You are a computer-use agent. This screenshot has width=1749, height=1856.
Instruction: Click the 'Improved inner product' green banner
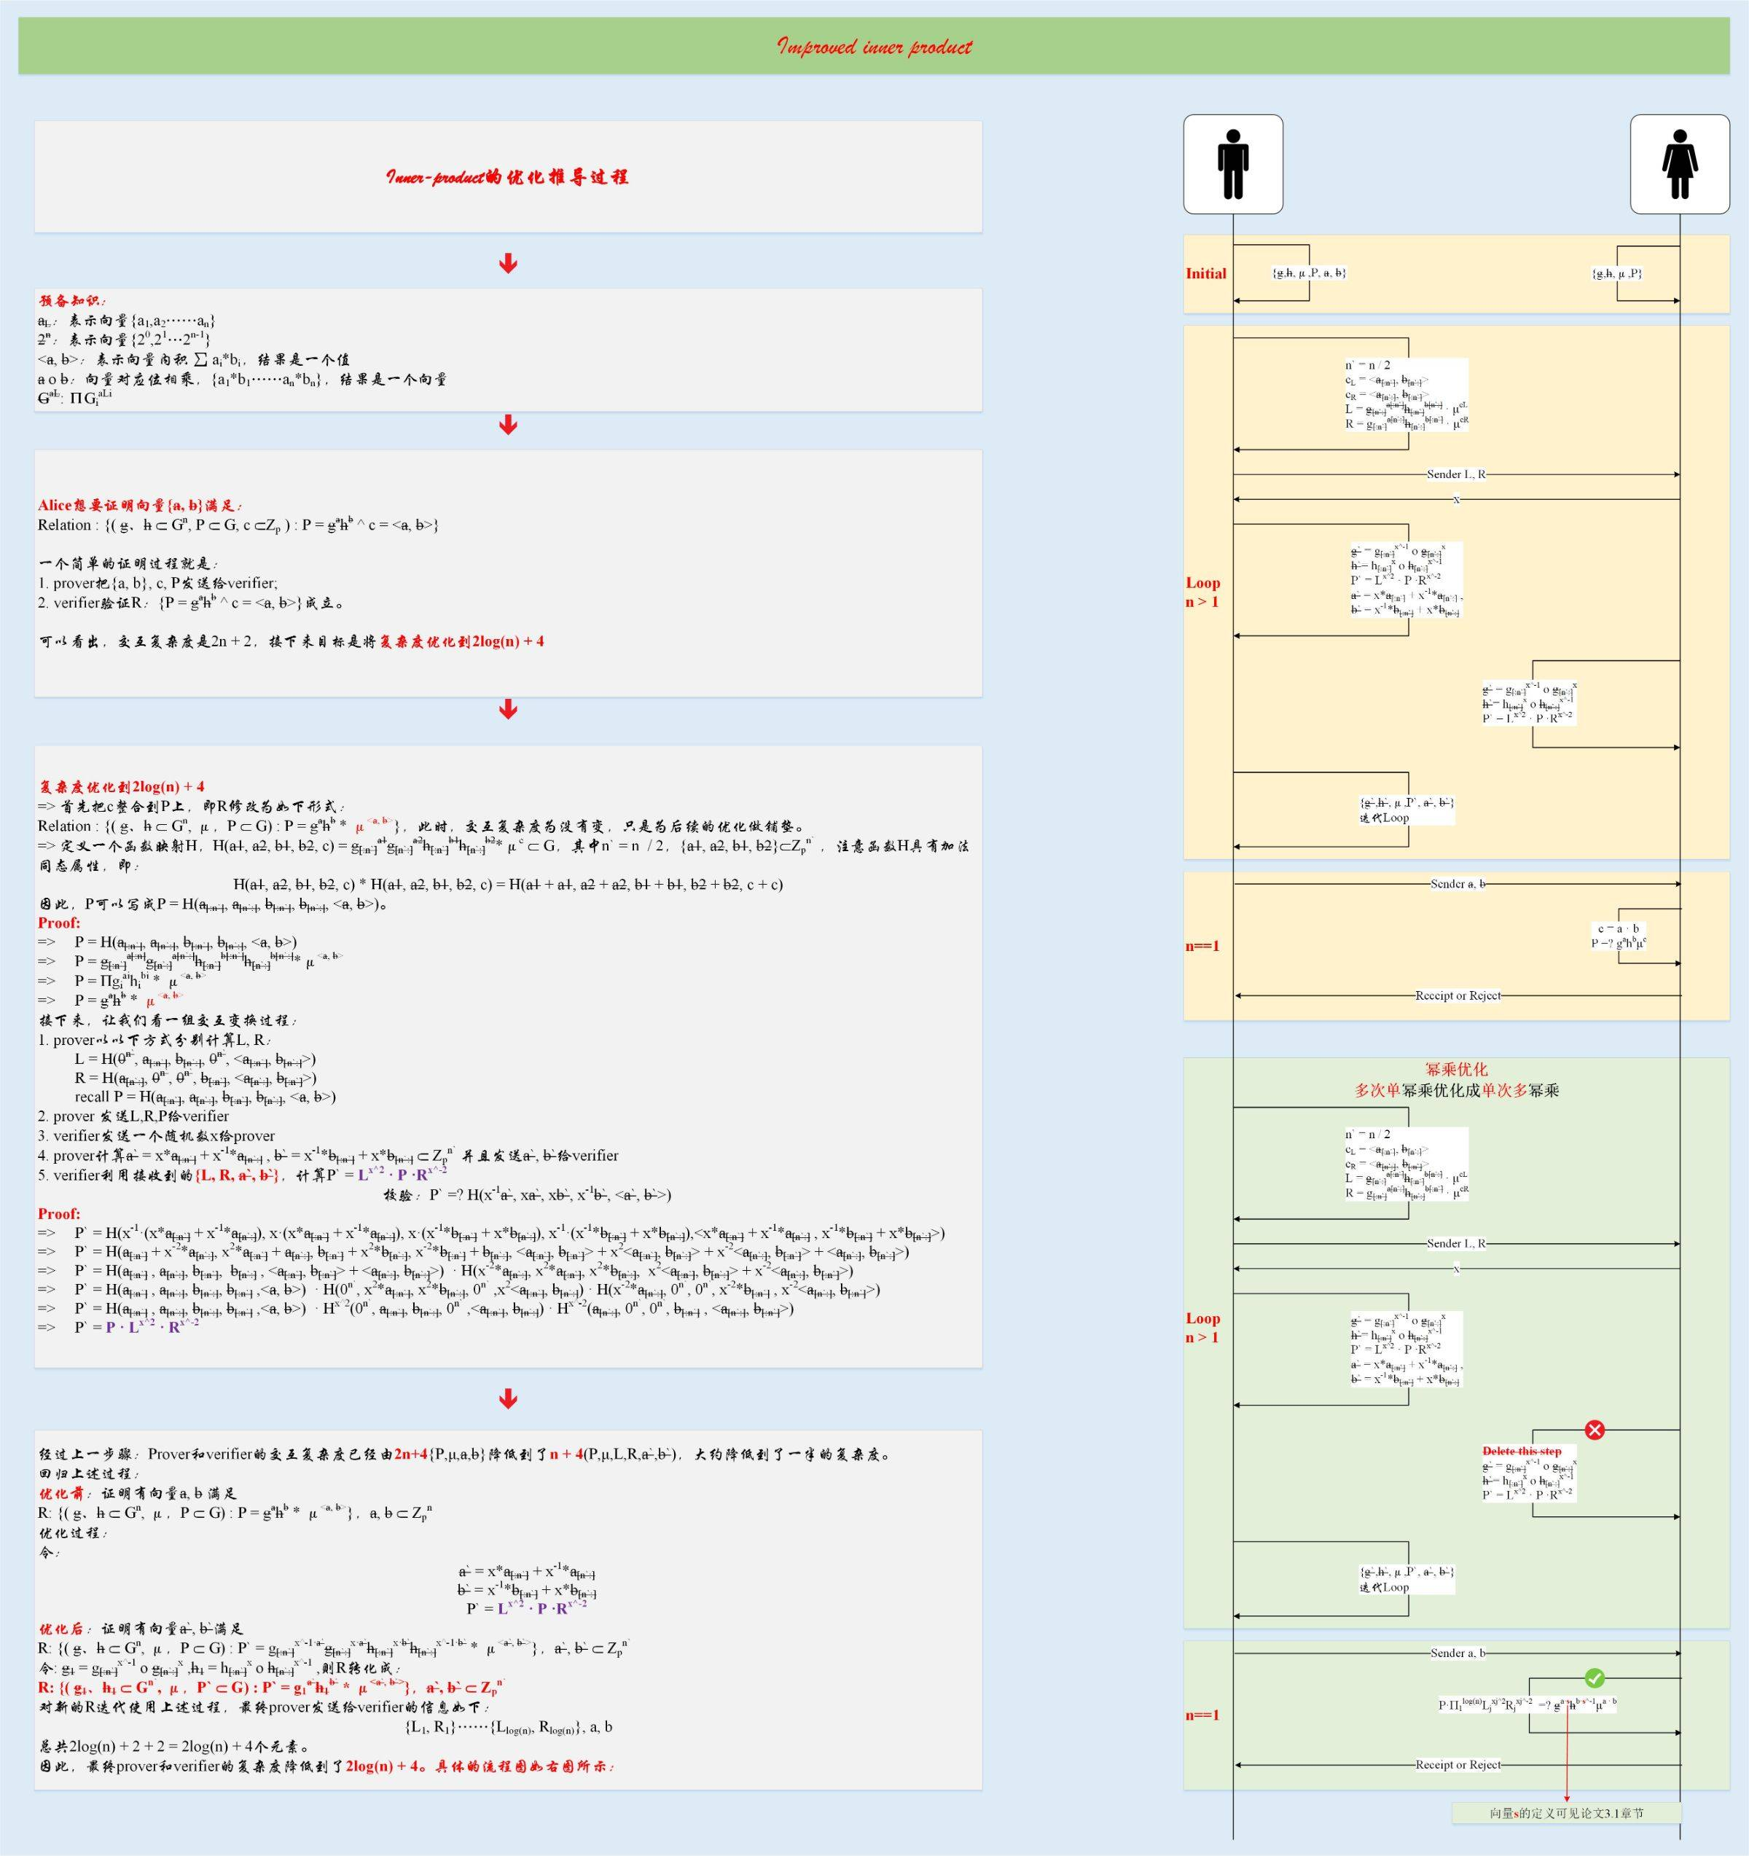[874, 46]
